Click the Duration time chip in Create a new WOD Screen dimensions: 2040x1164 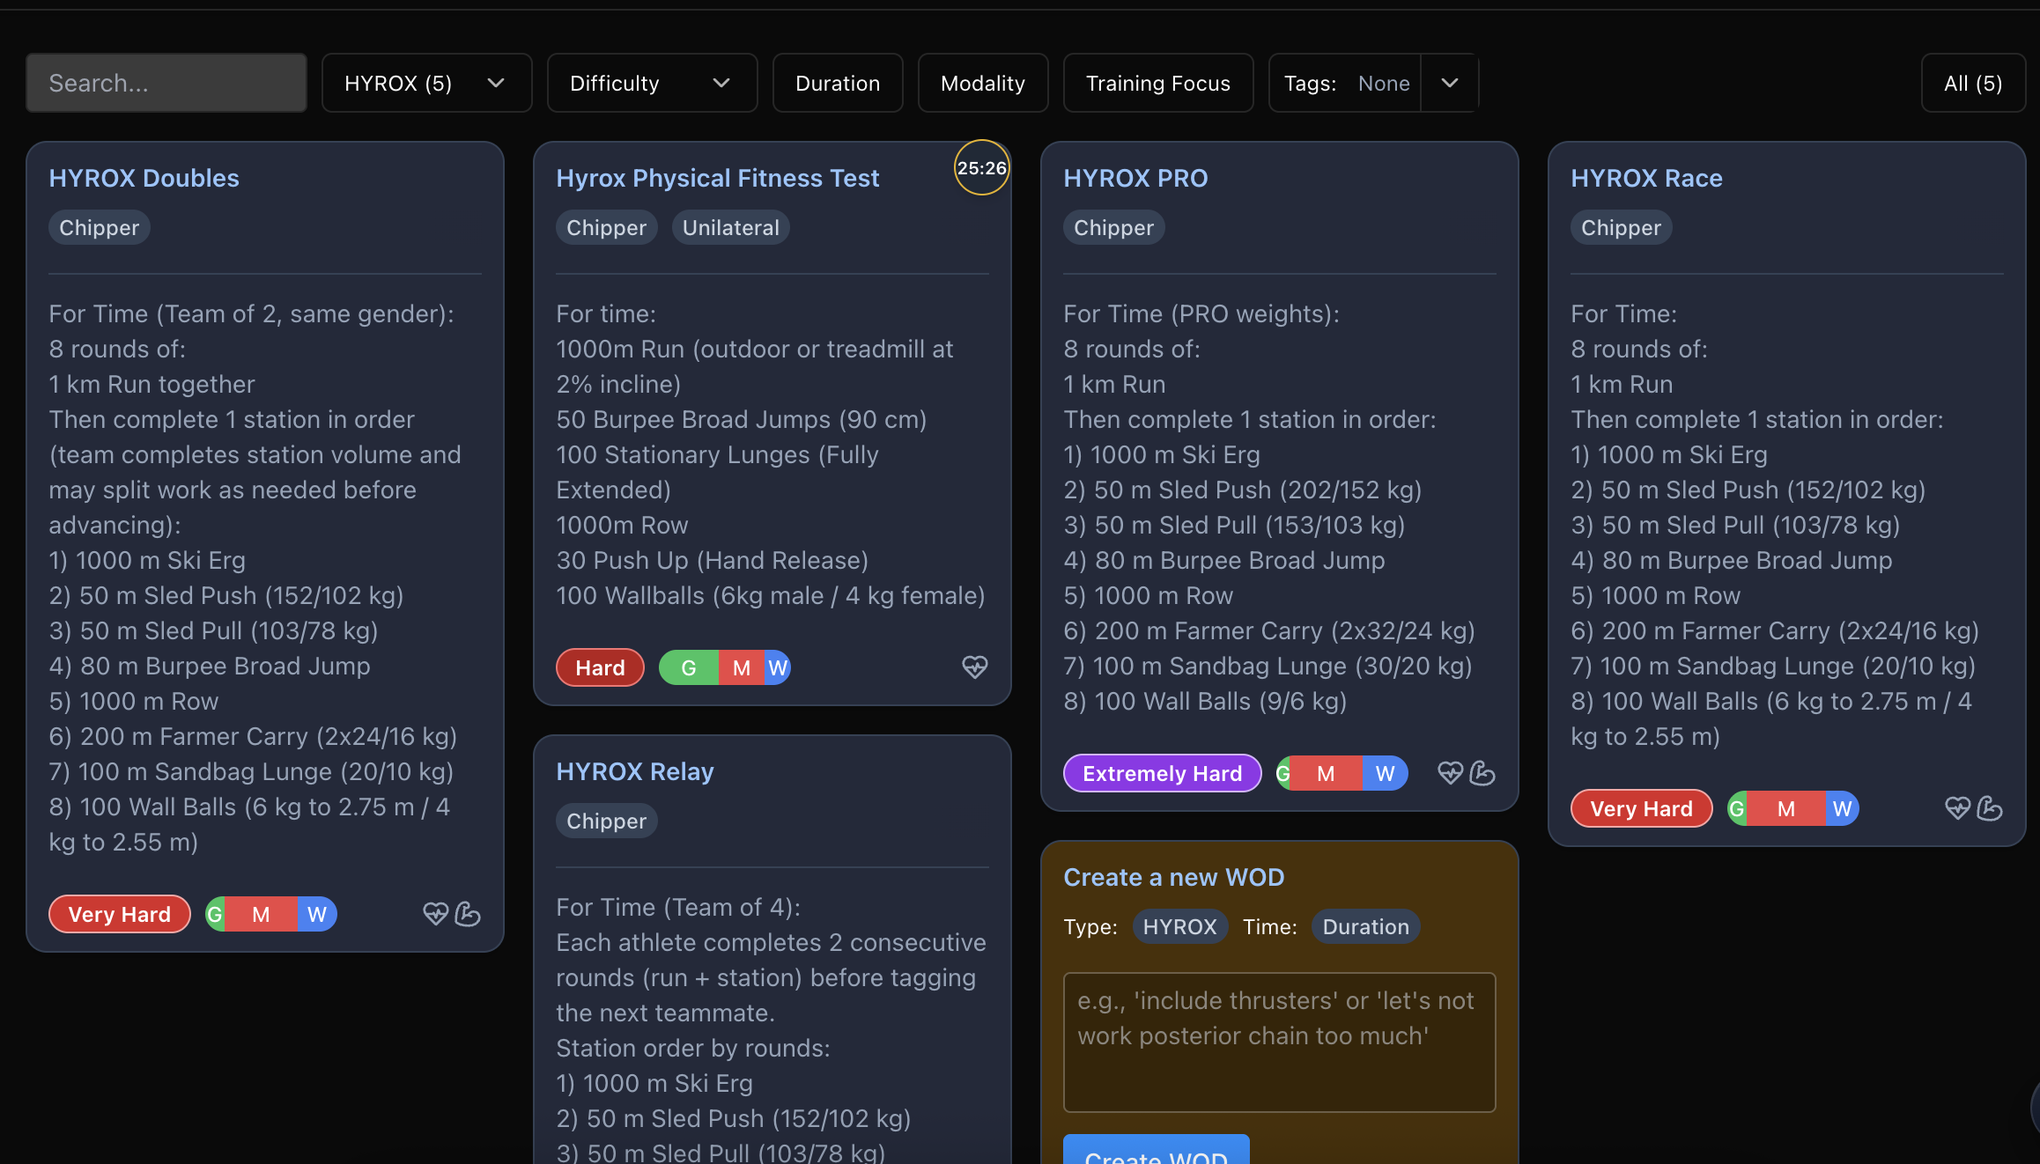pos(1365,926)
